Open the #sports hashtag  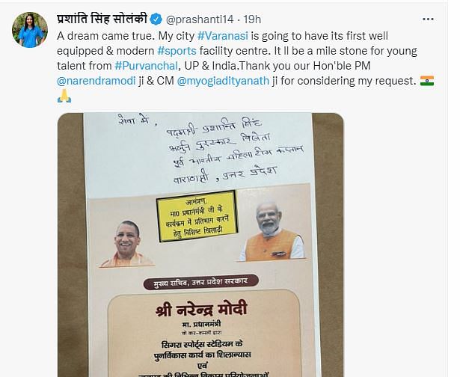(177, 51)
